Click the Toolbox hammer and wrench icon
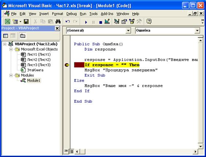206x157 pixels. click(x=139, y=21)
